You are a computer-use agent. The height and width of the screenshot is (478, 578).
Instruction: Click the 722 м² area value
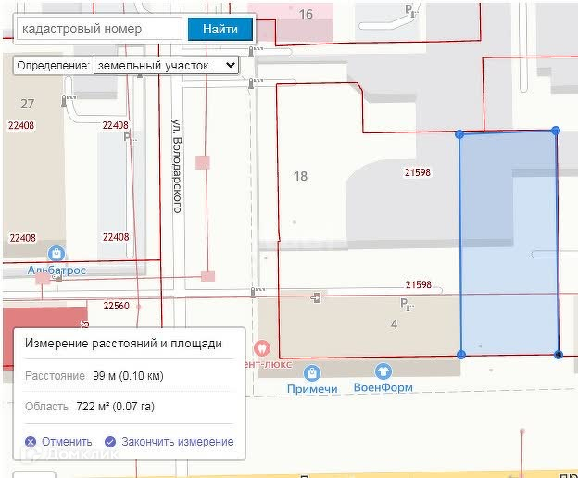(116, 407)
